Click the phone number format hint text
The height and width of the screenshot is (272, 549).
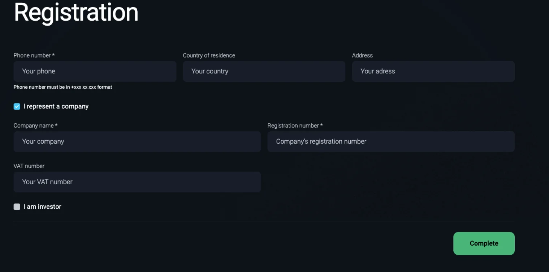[x=63, y=87]
